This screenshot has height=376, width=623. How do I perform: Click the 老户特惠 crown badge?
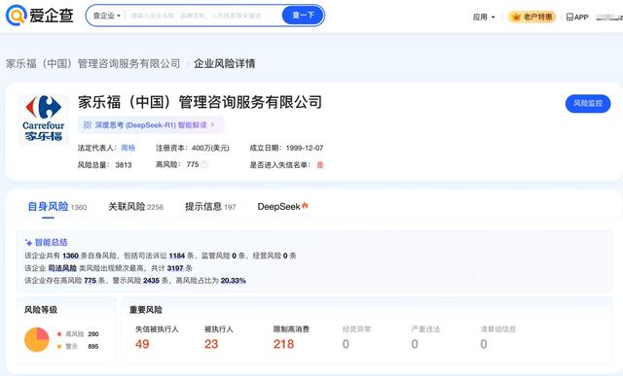[532, 17]
